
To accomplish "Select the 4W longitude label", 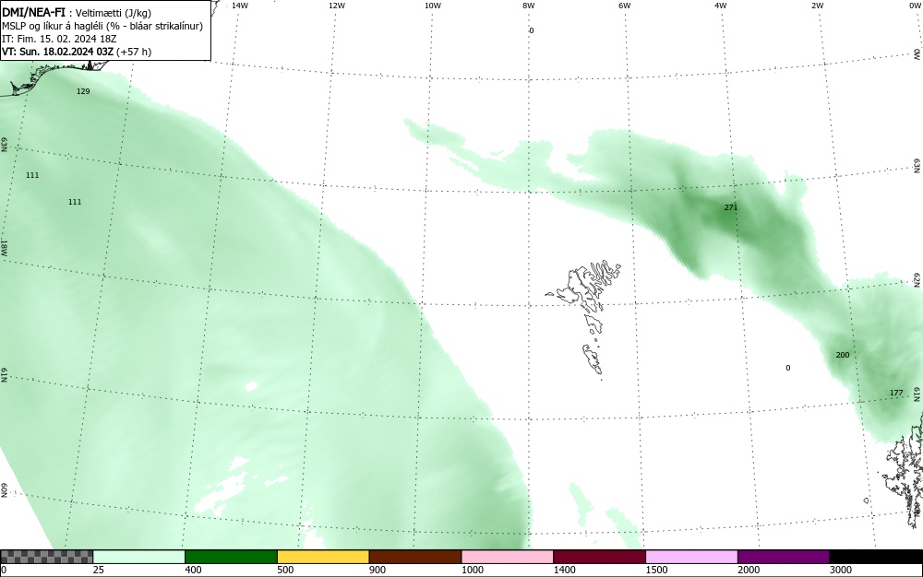I will pos(721,6).
